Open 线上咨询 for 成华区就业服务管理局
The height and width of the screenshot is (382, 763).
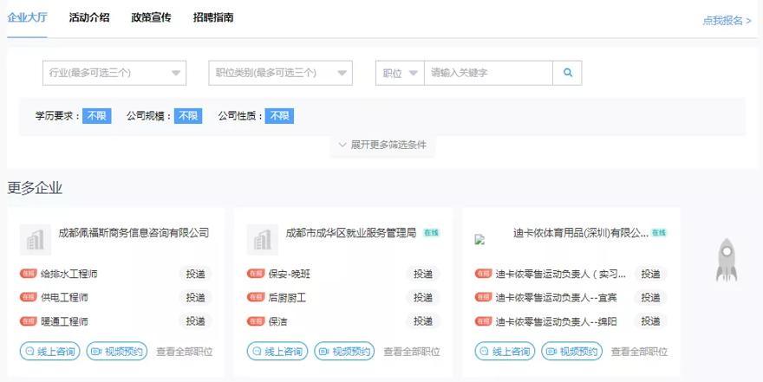pos(277,352)
